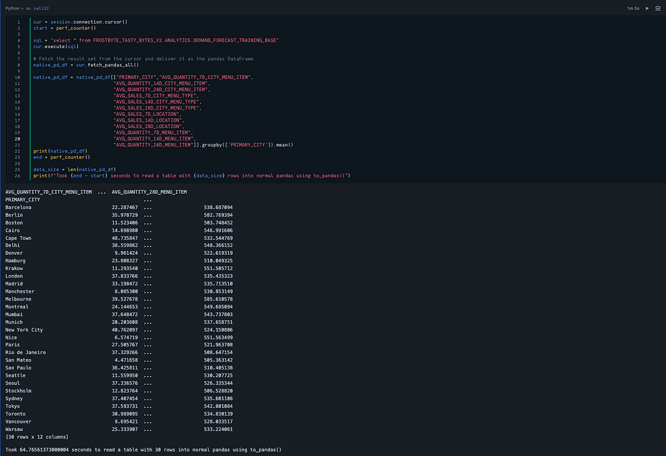Place cursor on line number 20
The height and width of the screenshot is (456, 666).
pos(18,139)
